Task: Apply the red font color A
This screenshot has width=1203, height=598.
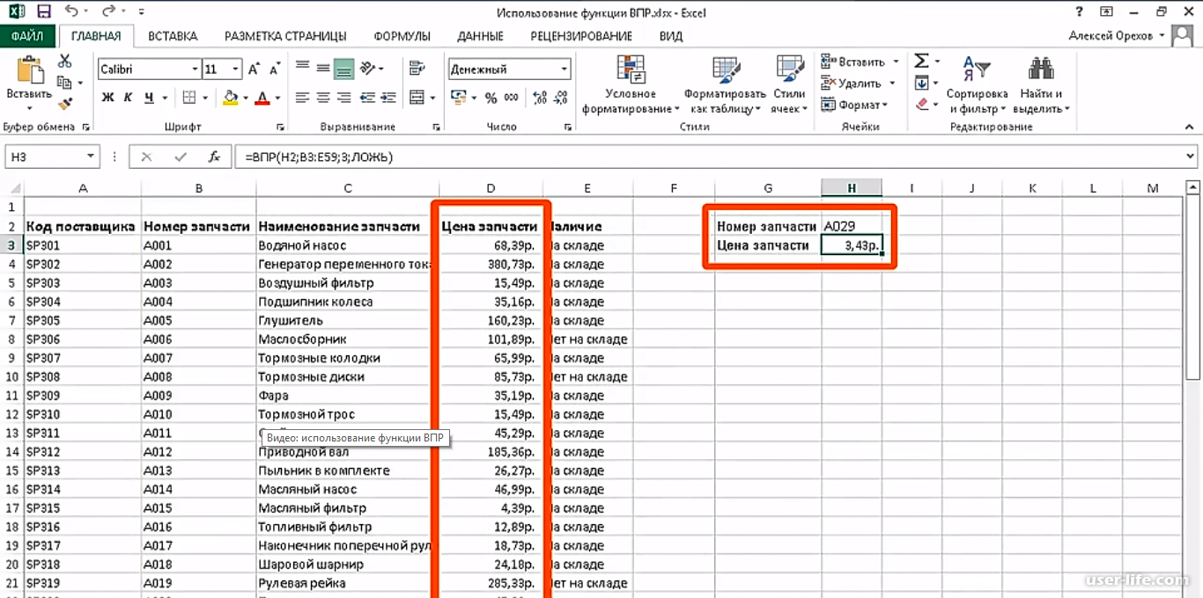Action: tap(262, 98)
